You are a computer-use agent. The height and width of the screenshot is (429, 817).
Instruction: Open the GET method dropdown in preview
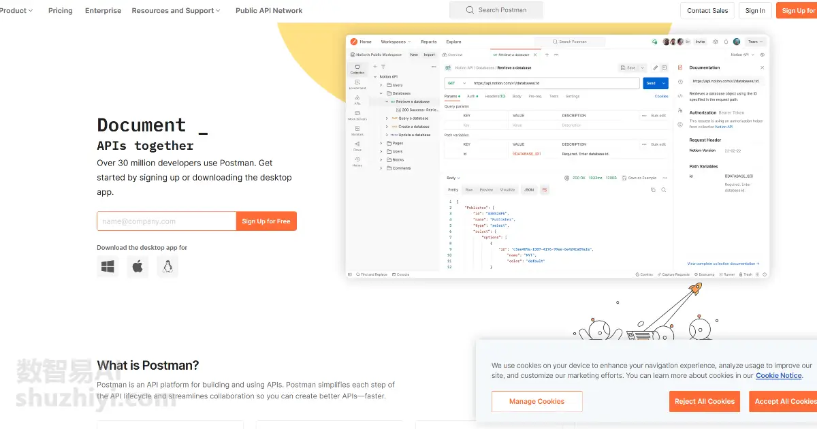click(457, 83)
